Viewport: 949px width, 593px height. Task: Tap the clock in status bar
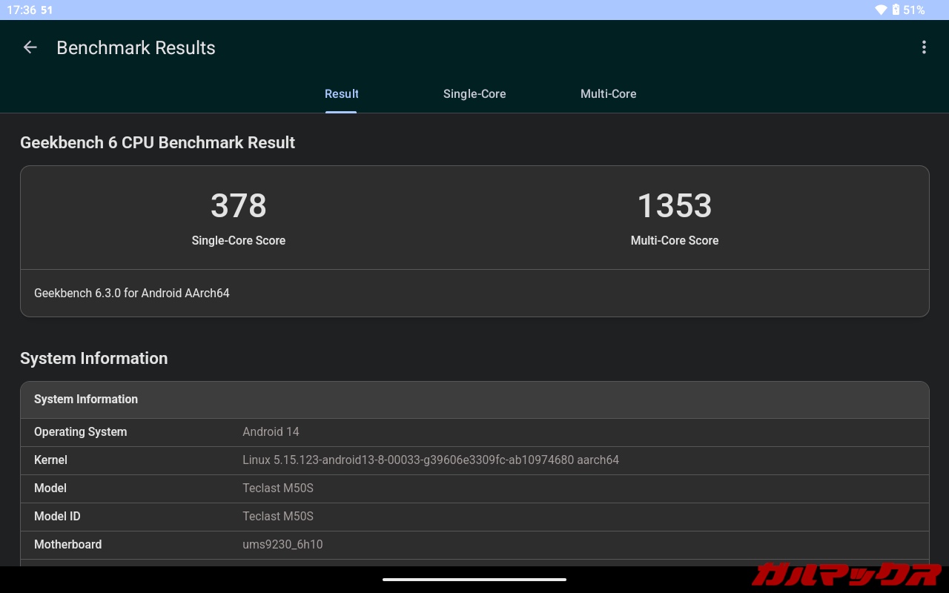21,10
